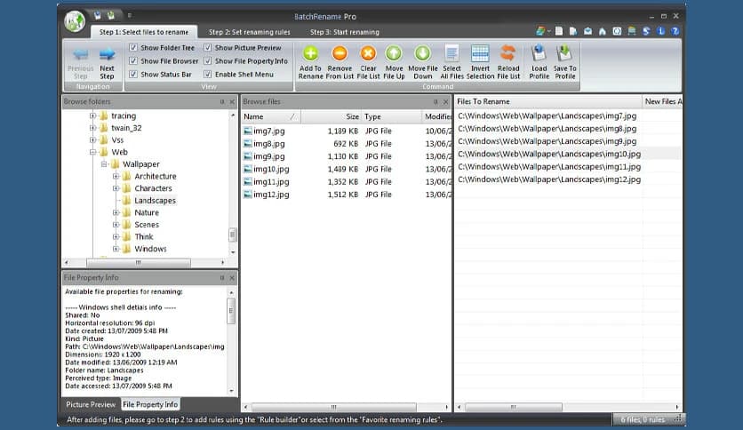The height and width of the screenshot is (430, 743).
Task: Click the square support icon at top right
Action: pyautogui.click(x=617, y=31)
